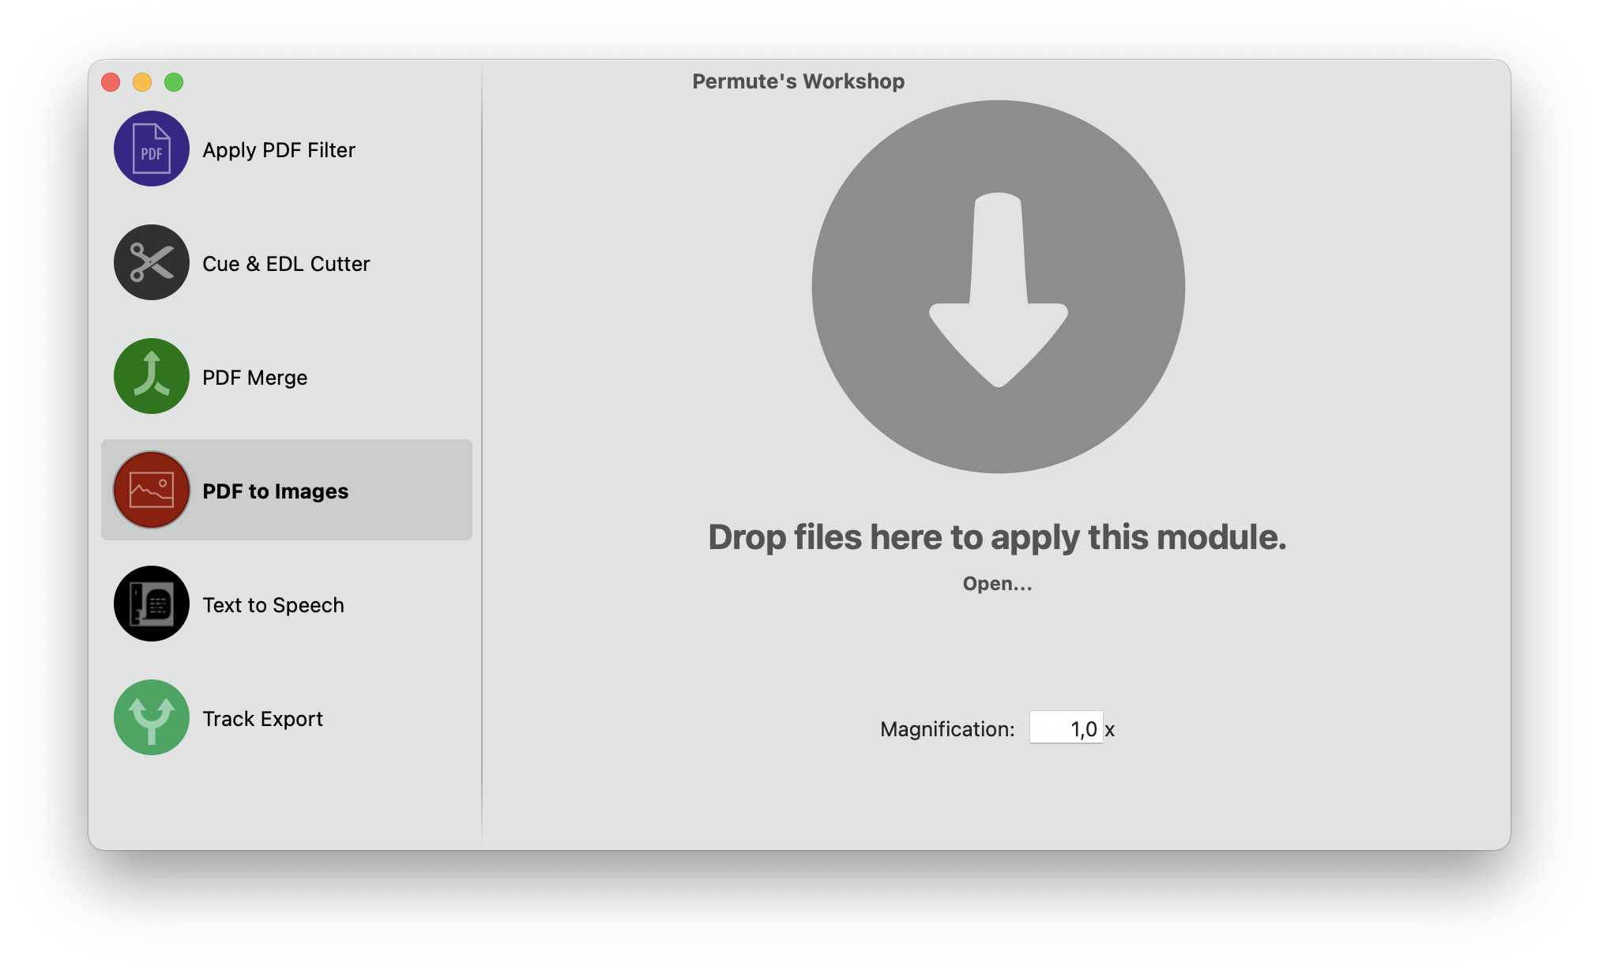Click the purple Apply PDF Filter icon
Viewport: 1599px width, 967px height.
click(x=151, y=149)
